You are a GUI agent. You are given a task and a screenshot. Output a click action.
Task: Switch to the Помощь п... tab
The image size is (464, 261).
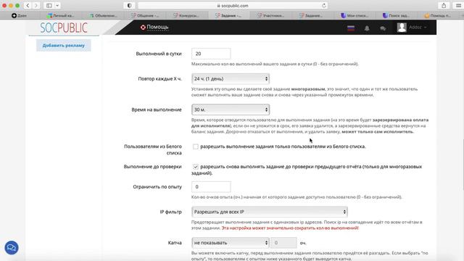(x=438, y=15)
